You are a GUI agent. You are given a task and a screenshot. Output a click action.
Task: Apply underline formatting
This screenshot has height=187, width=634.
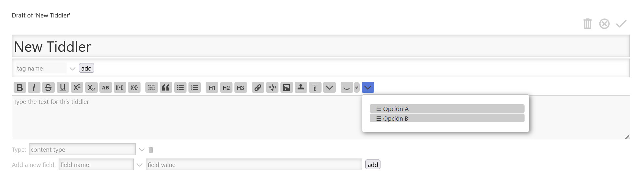[x=62, y=87]
